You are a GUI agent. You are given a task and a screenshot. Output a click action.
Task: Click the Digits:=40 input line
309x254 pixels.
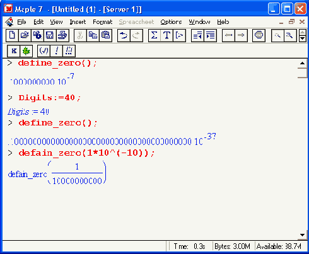pos(50,98)
